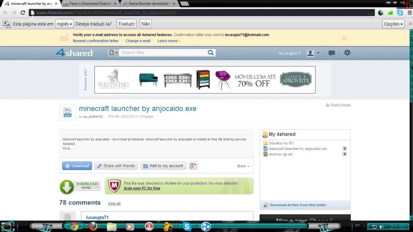Click the McAfee shield logo
Viewport: 413px width, 232px height.
click(114, 186)
